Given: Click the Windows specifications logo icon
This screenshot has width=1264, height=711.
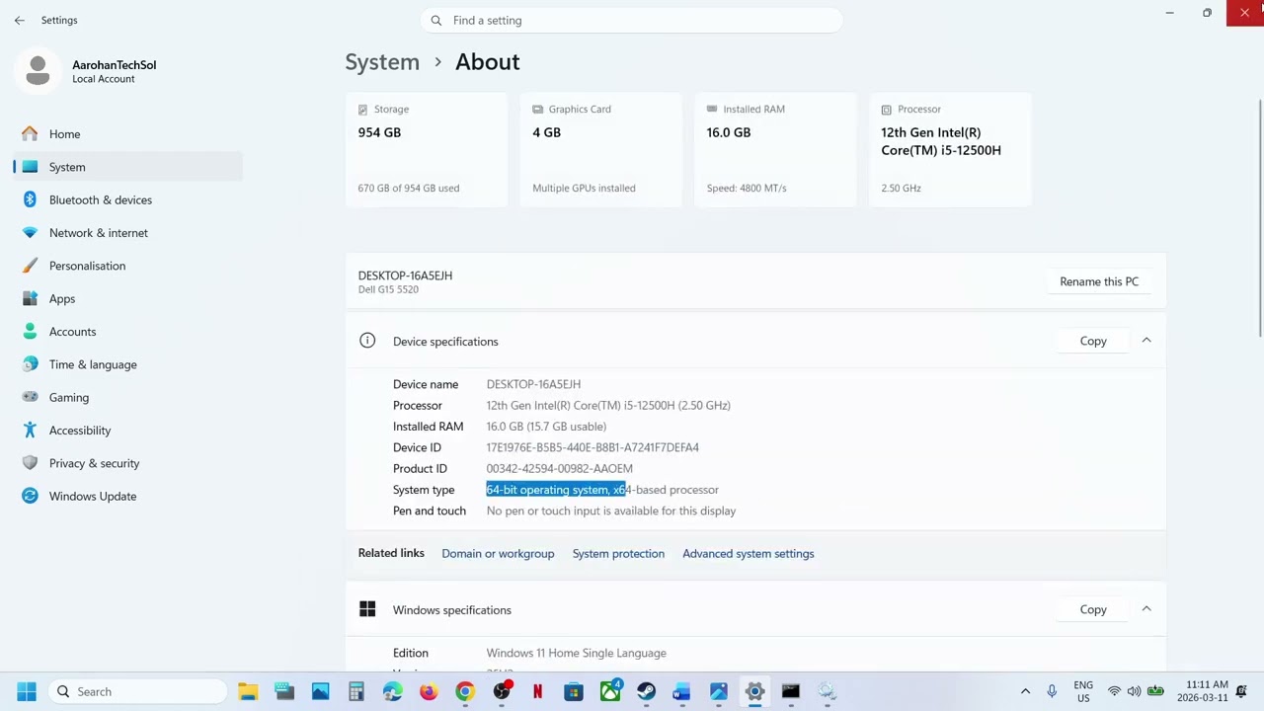Looking at the screenshot, I should (367, 609).
